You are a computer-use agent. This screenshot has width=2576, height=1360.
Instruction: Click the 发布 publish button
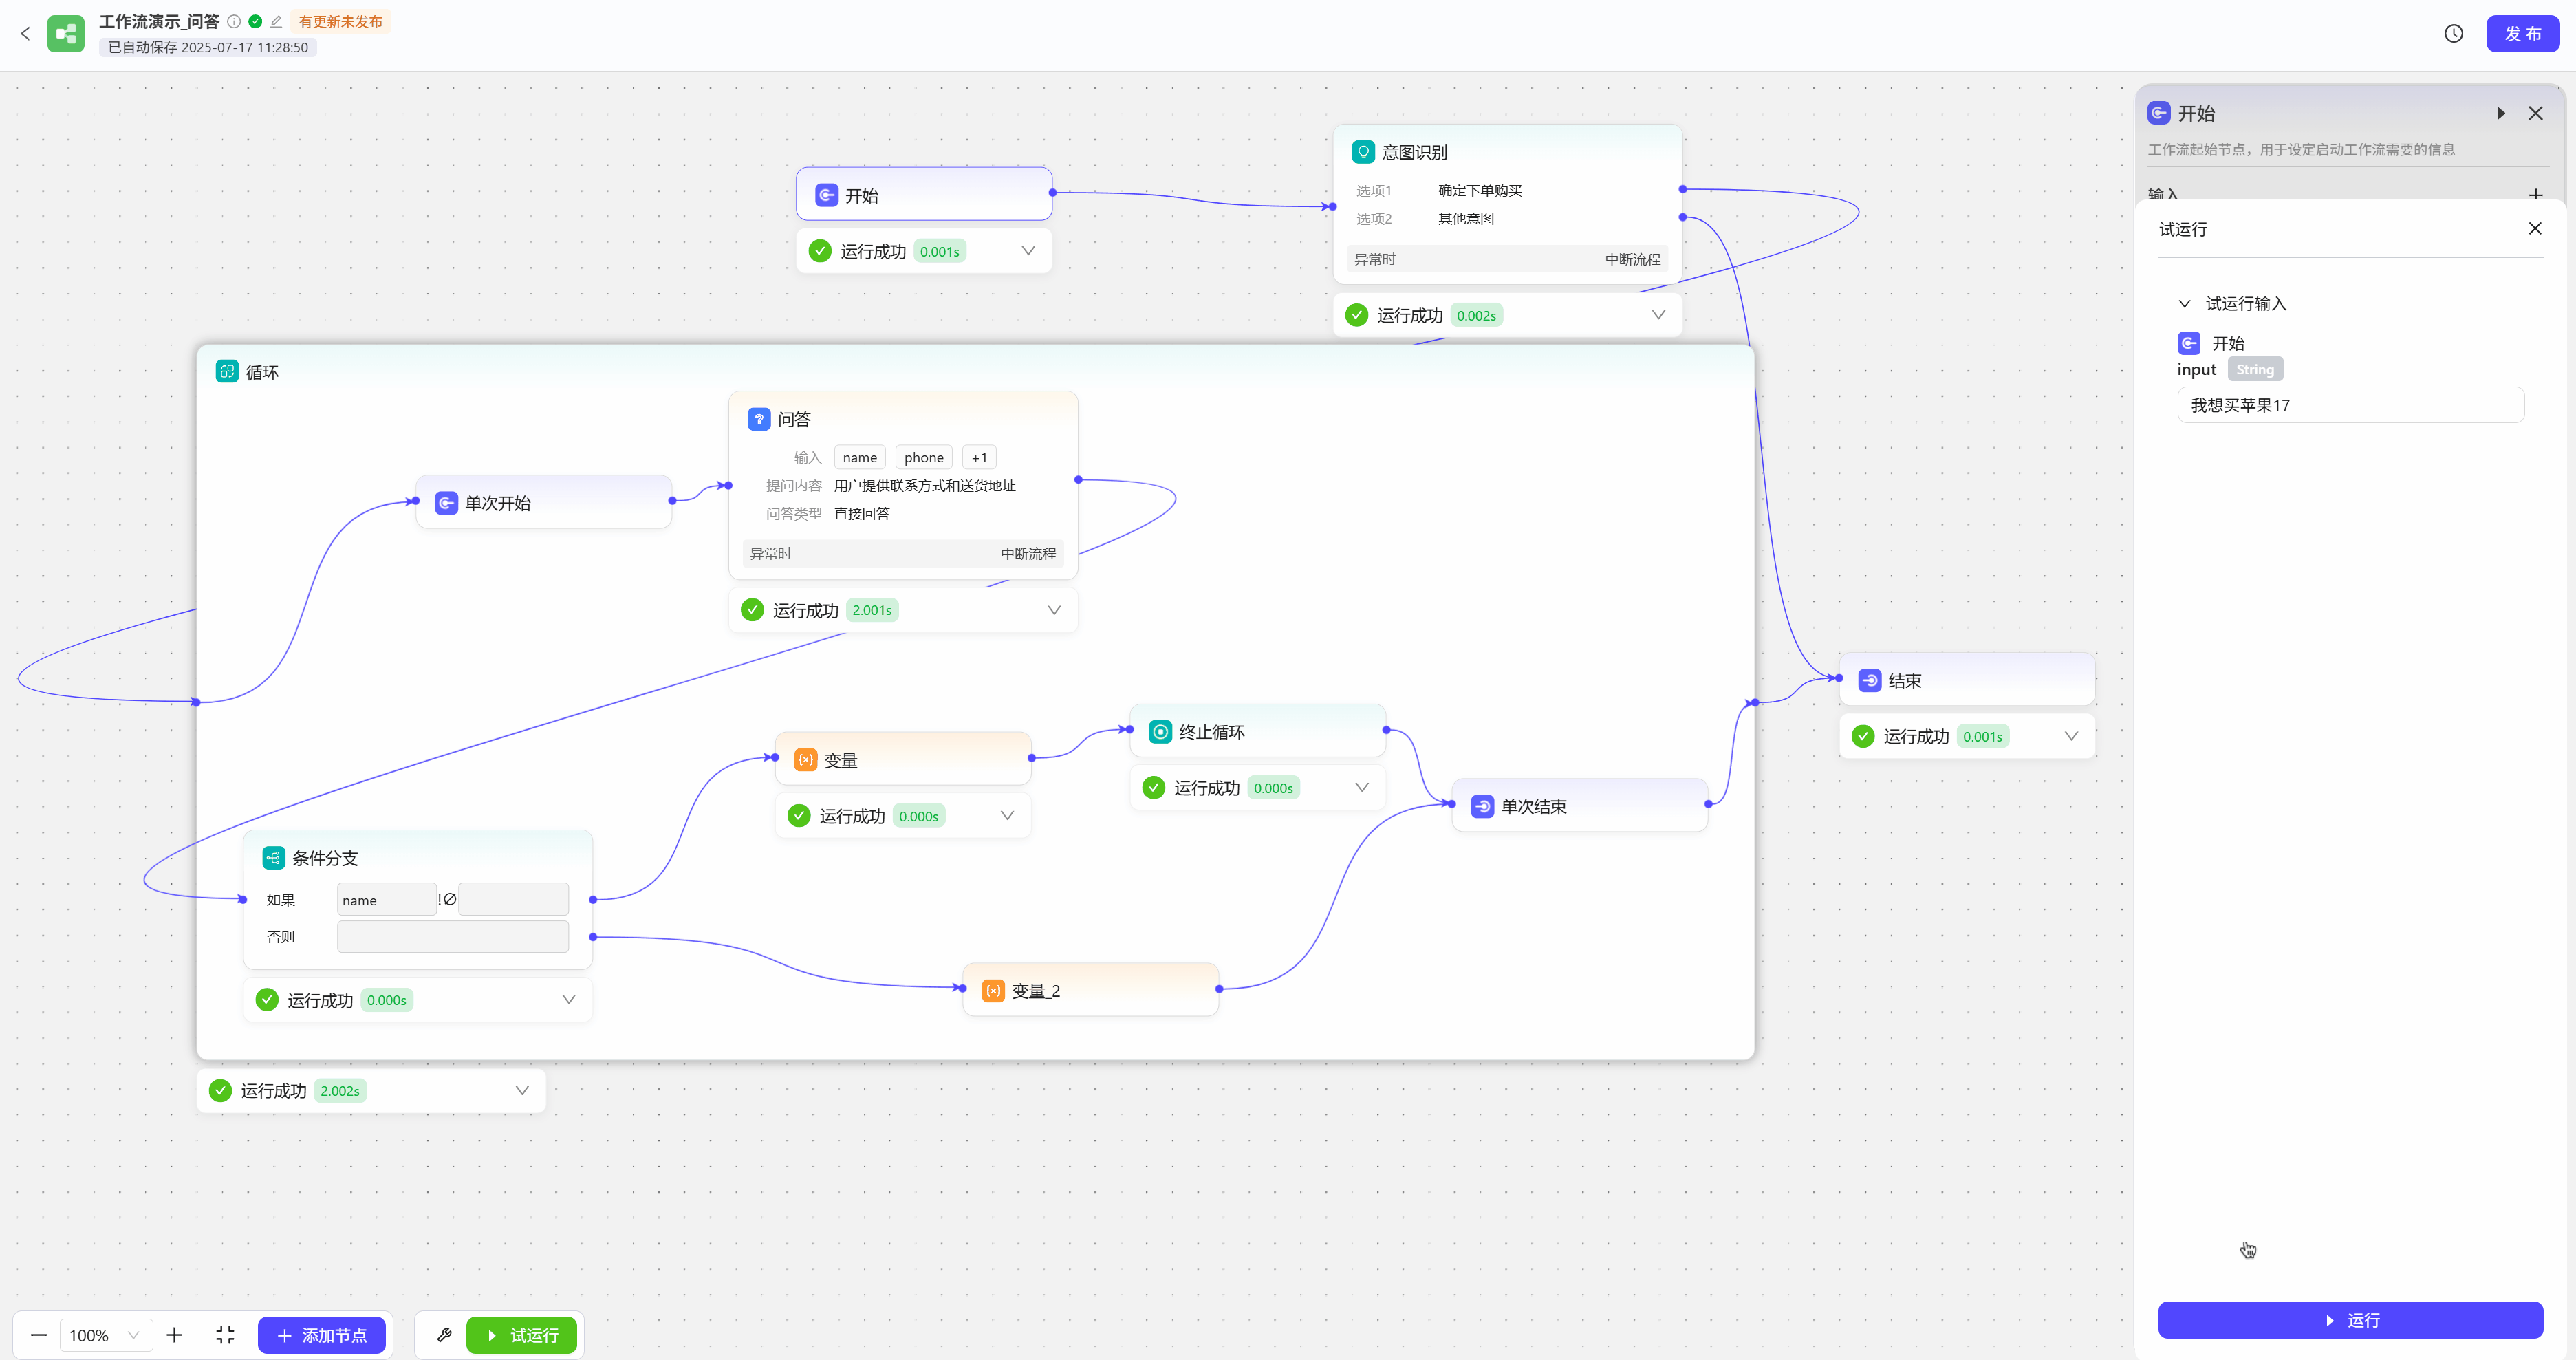2522,34
